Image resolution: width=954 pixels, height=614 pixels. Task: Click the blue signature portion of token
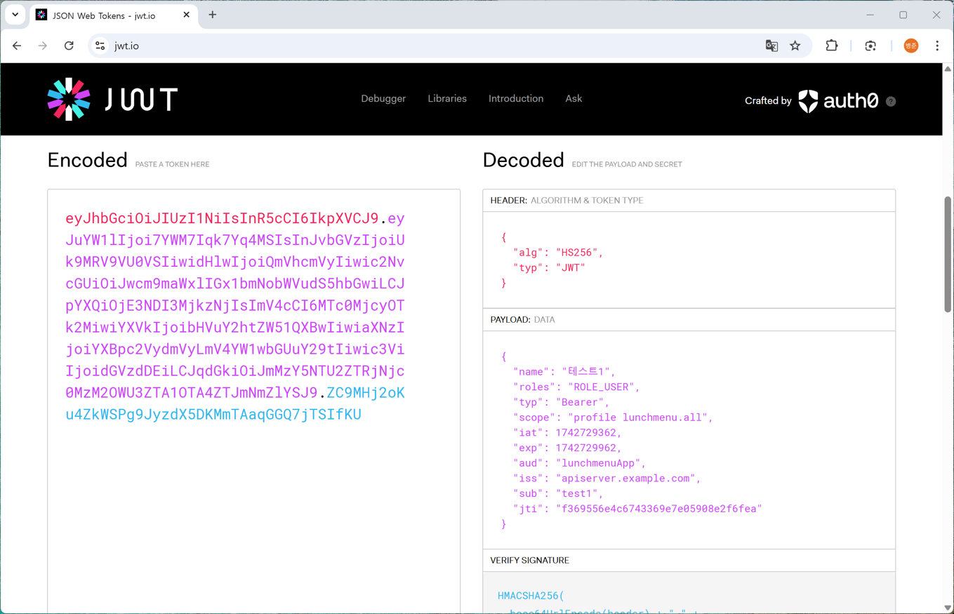coord(213,414)
